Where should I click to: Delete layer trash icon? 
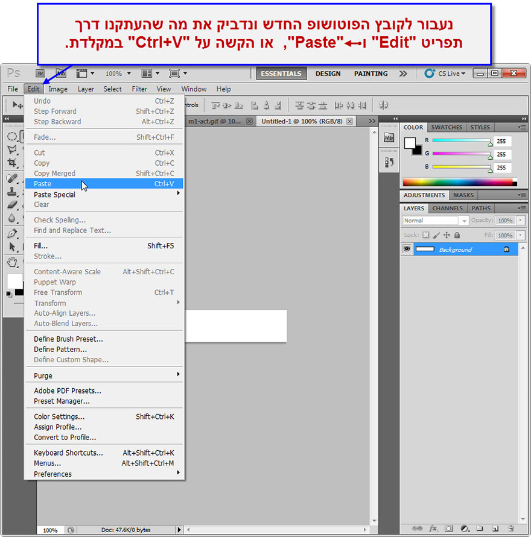tap(510, 528)
